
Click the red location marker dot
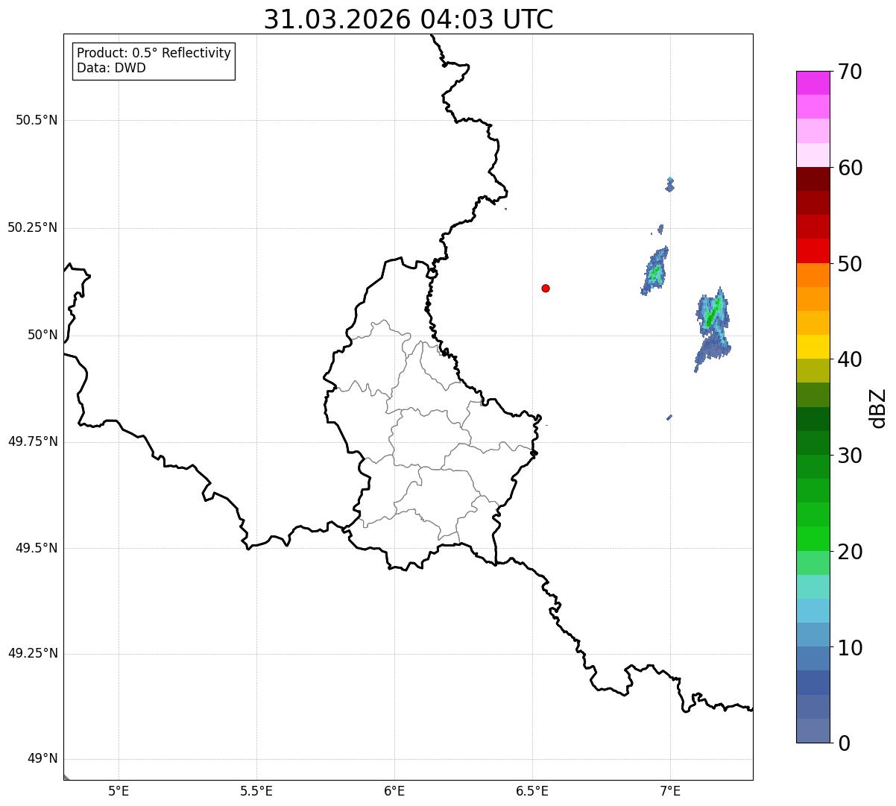[546, 288]
